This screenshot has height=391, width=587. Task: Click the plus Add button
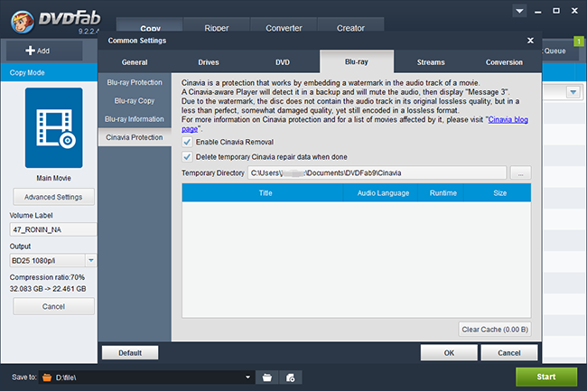44,51
